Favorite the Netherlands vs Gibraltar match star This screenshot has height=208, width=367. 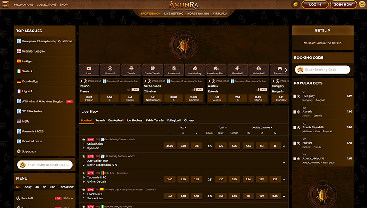145,81
